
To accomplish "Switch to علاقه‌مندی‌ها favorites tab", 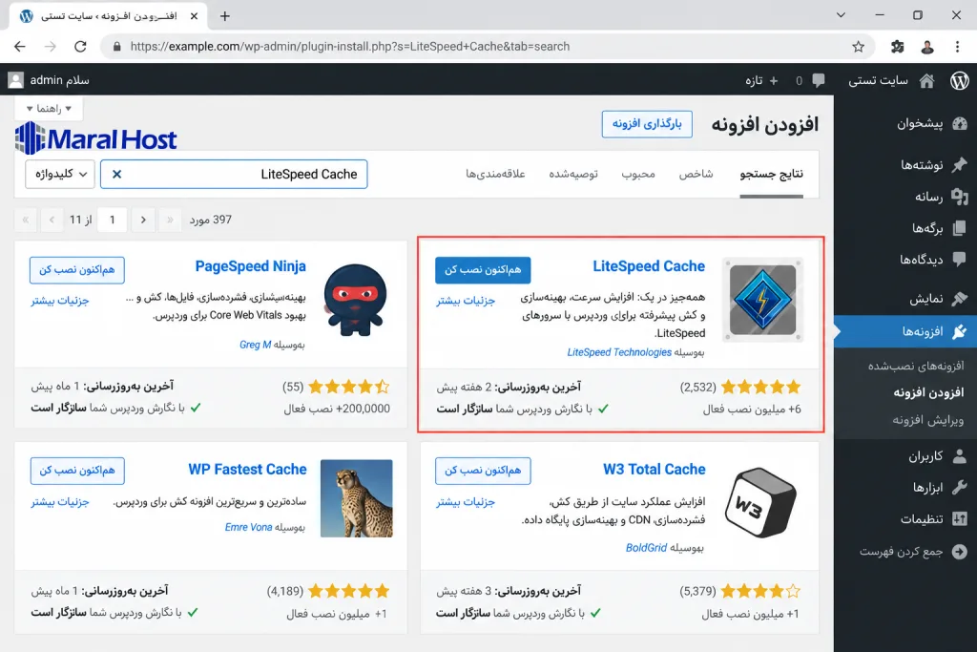I will coord(495,174).
